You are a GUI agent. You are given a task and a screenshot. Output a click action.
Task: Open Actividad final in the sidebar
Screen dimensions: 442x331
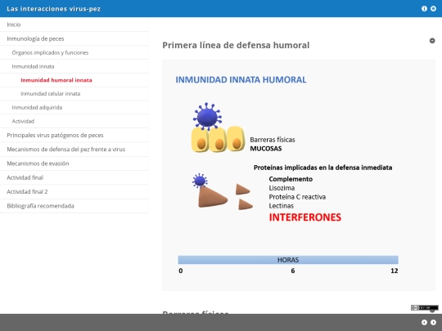pyautogui.click(x=74, y=177)
